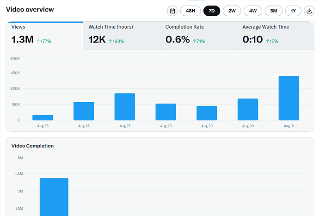Open the Watch Time (hours) tab

click(122, 36)
